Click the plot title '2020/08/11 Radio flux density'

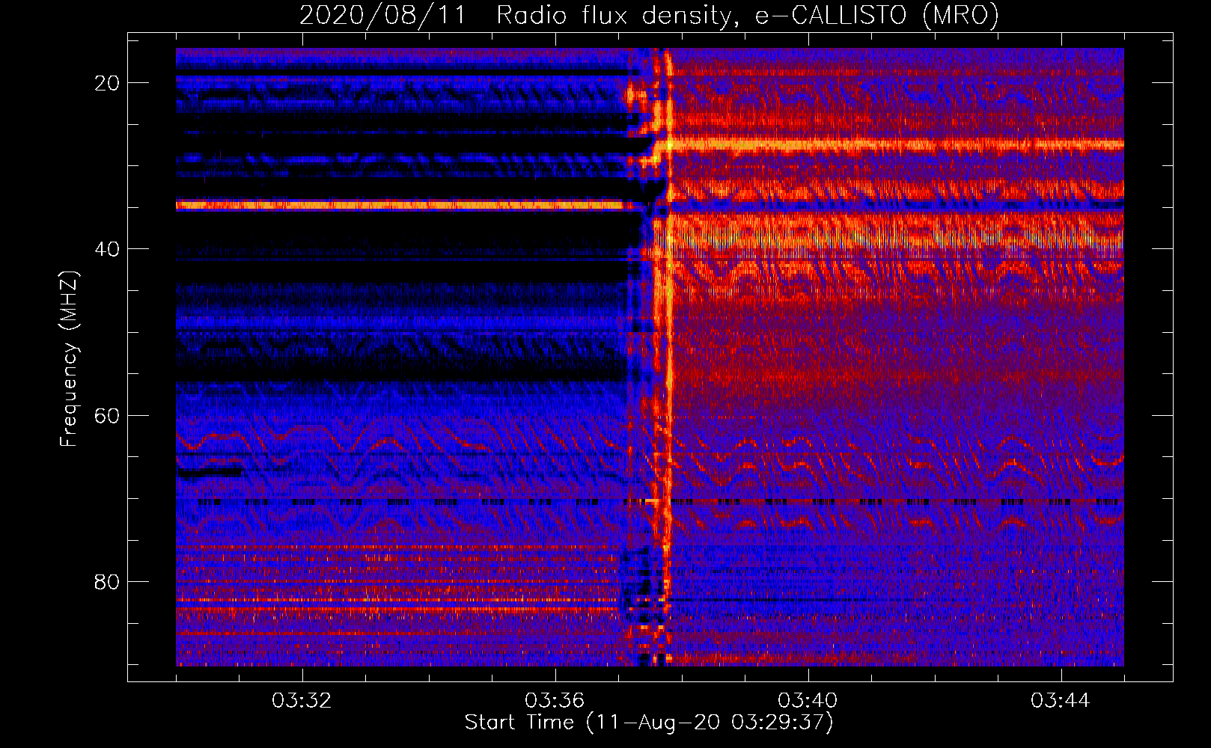pos(649,15)
